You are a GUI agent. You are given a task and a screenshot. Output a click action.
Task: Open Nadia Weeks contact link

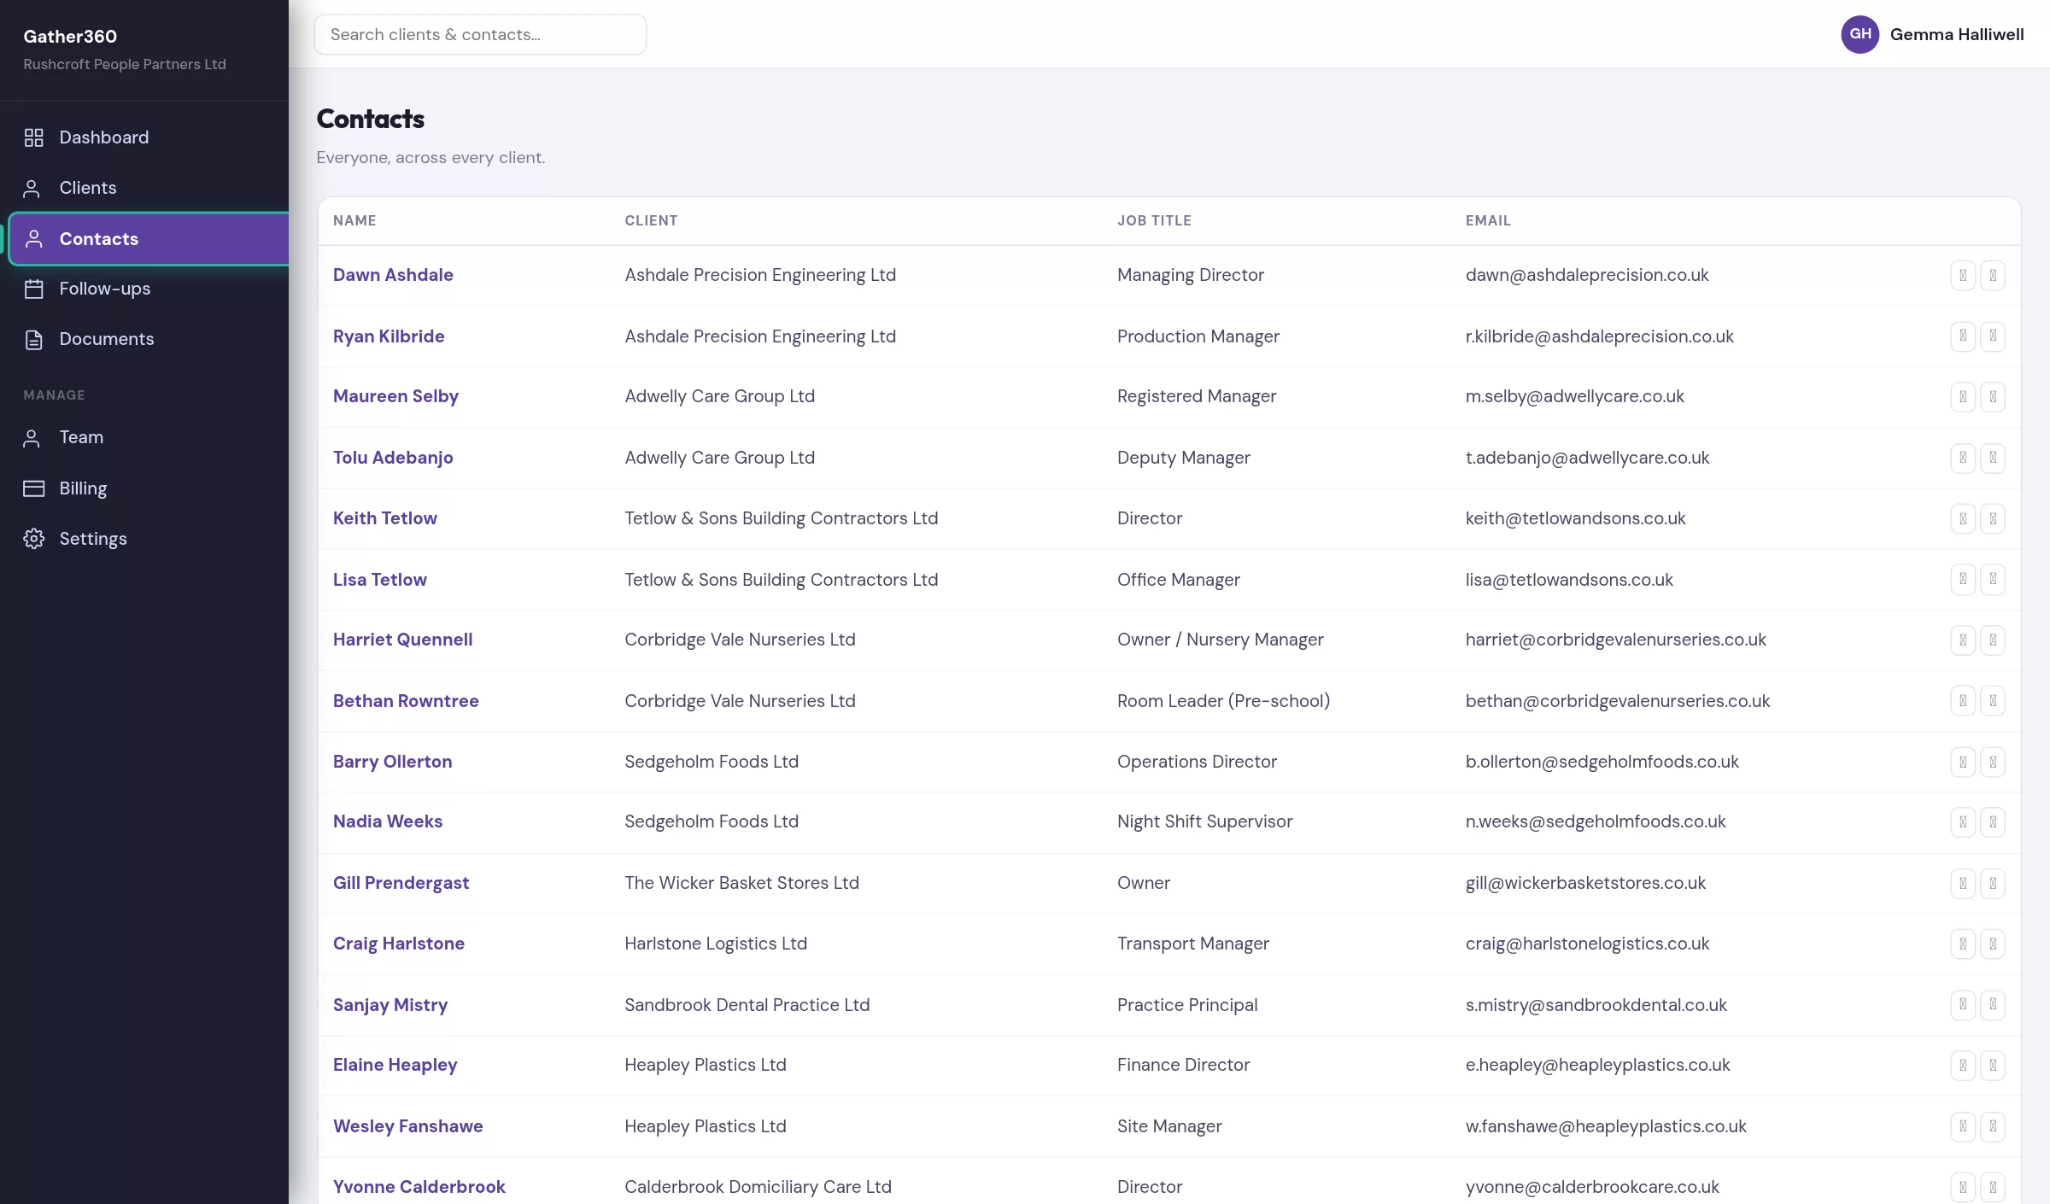[388, 821]
